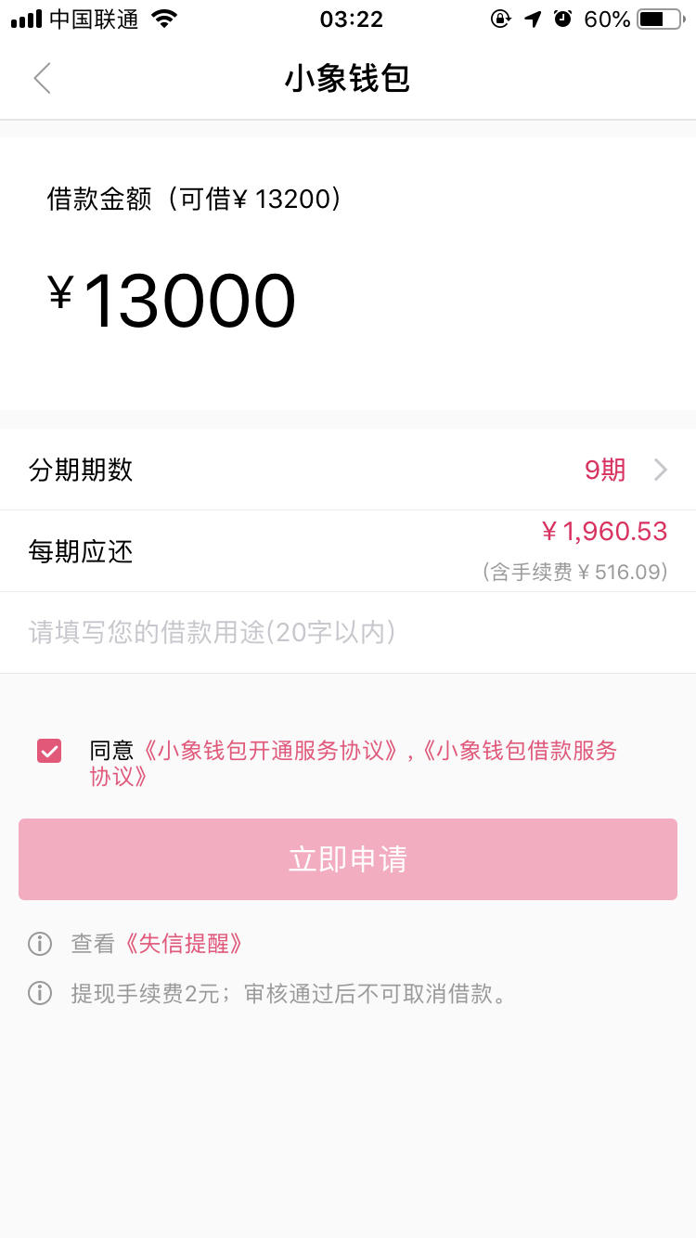This screenshot has width=696, height=1238.
Task: Tap the cellular signal bars icon
Action: point(27,19)
